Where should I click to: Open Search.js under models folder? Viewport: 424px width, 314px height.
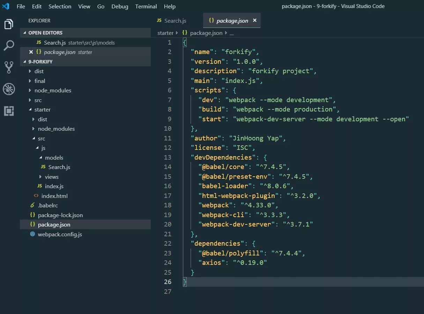[59, 167]
